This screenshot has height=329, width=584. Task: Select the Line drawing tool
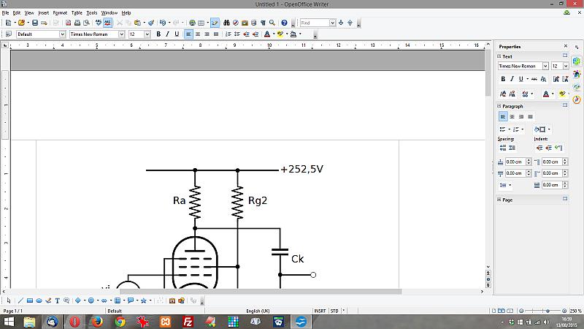20,300
